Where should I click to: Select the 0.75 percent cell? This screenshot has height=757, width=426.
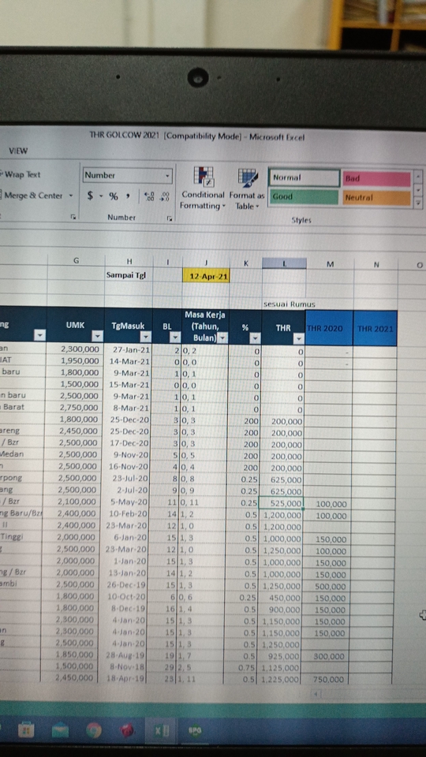pyautogui.click(x=241, y=668)
